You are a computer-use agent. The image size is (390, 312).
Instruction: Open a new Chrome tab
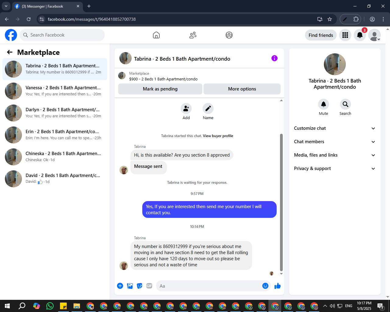pos(89,6)
